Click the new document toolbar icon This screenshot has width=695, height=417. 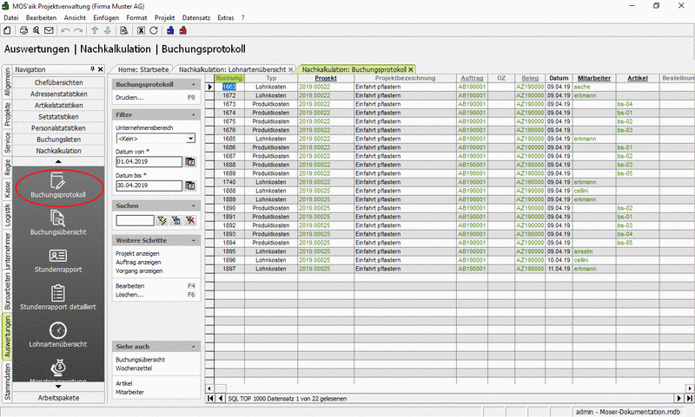coord(7,30)
